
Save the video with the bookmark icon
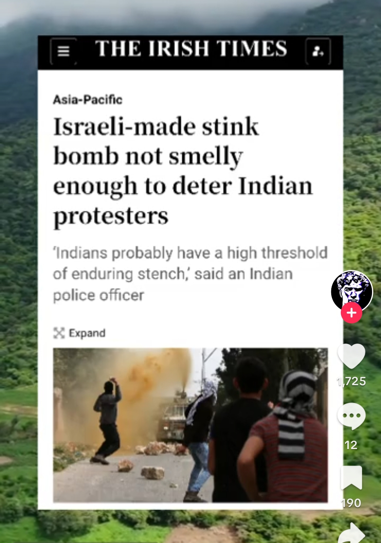(x=351, y=477)
